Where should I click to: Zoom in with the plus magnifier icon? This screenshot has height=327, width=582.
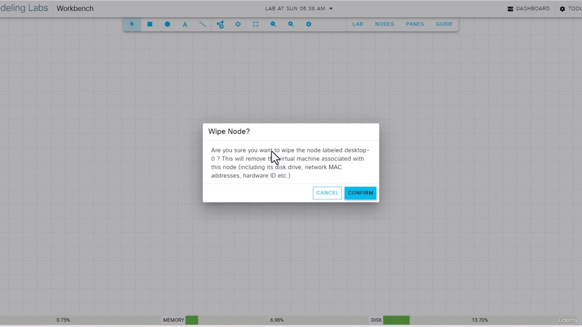tap(291, 24)
